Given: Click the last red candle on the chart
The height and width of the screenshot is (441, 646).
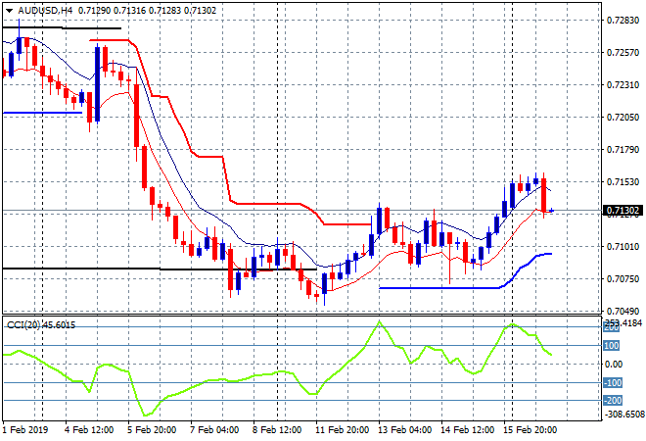Looking at the screenshot, I should click(x=544, y=193).
